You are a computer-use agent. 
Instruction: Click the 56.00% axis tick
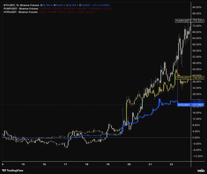coord(197,51)
